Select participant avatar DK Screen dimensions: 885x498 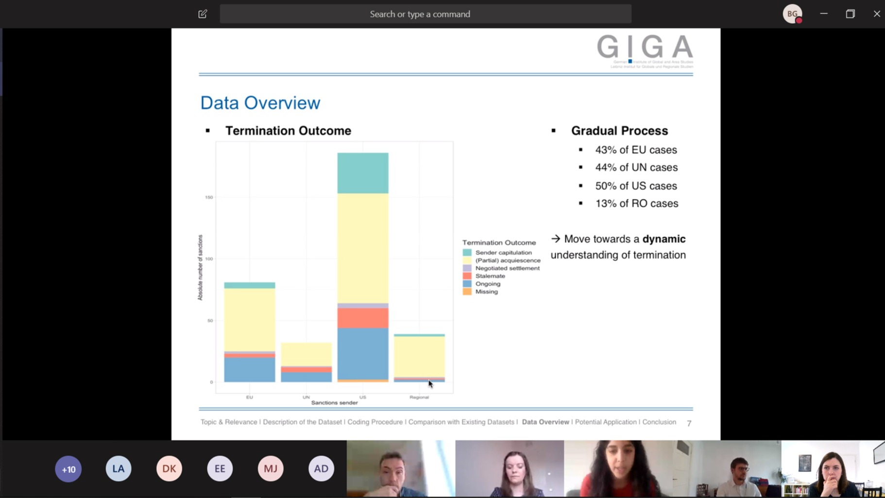click(169, 468)
